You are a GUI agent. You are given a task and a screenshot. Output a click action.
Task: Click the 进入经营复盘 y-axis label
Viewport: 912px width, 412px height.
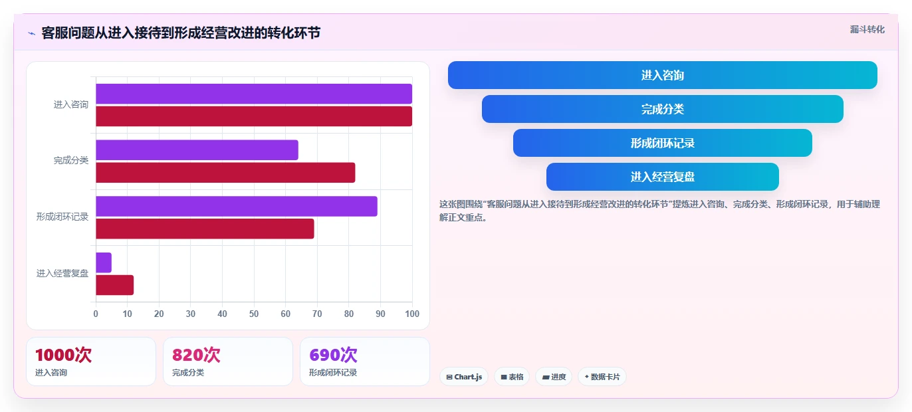(x=62, y=273)
